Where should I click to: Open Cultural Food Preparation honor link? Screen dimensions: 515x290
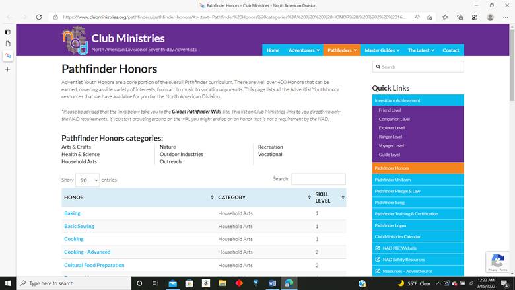94,265
